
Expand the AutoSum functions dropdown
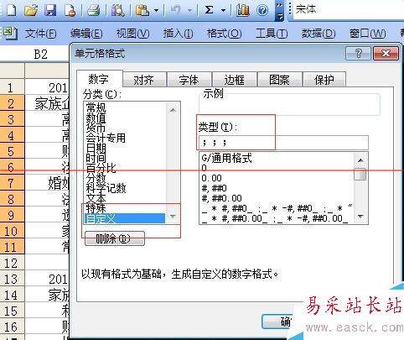click(x=223, y=11)
